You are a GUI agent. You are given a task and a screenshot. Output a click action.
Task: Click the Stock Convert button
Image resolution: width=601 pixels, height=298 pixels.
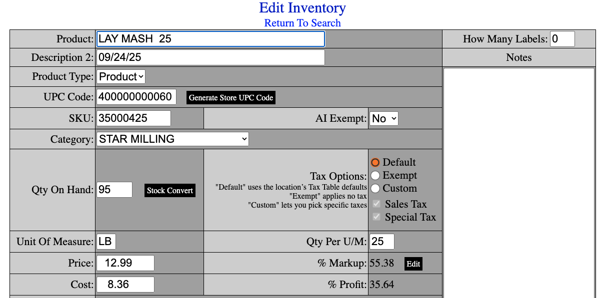point(169,190)
